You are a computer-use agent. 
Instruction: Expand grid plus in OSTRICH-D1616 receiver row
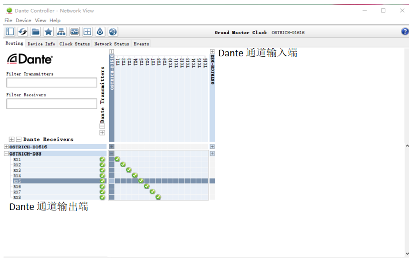[x=112, y=147]
